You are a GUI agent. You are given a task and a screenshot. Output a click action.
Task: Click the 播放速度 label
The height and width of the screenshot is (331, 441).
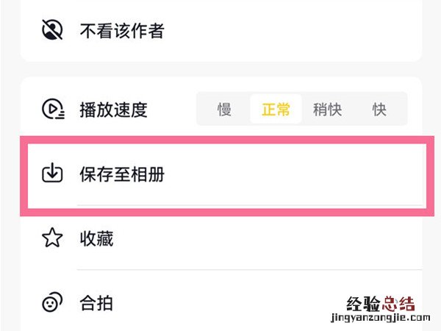pyautogui.click(x=113, y=110)
